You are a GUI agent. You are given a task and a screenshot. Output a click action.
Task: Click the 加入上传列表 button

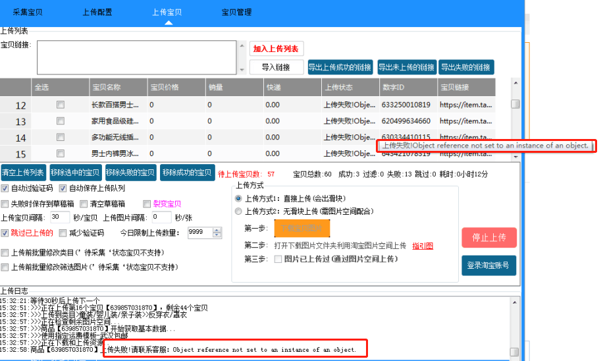[x=276, y=49]
